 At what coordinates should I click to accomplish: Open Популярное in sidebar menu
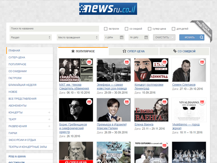coord(29,64)
